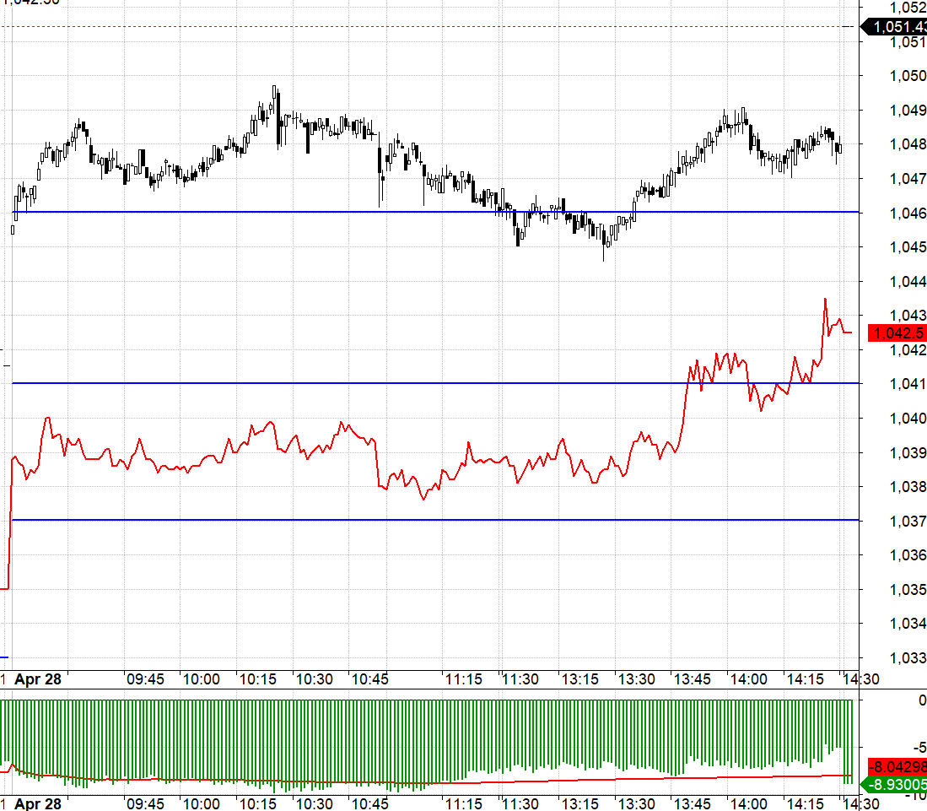This screenshot has width=927, height=811.
Task: Select the green -8.93005 indicator value label
Action: tap(894, 785)
